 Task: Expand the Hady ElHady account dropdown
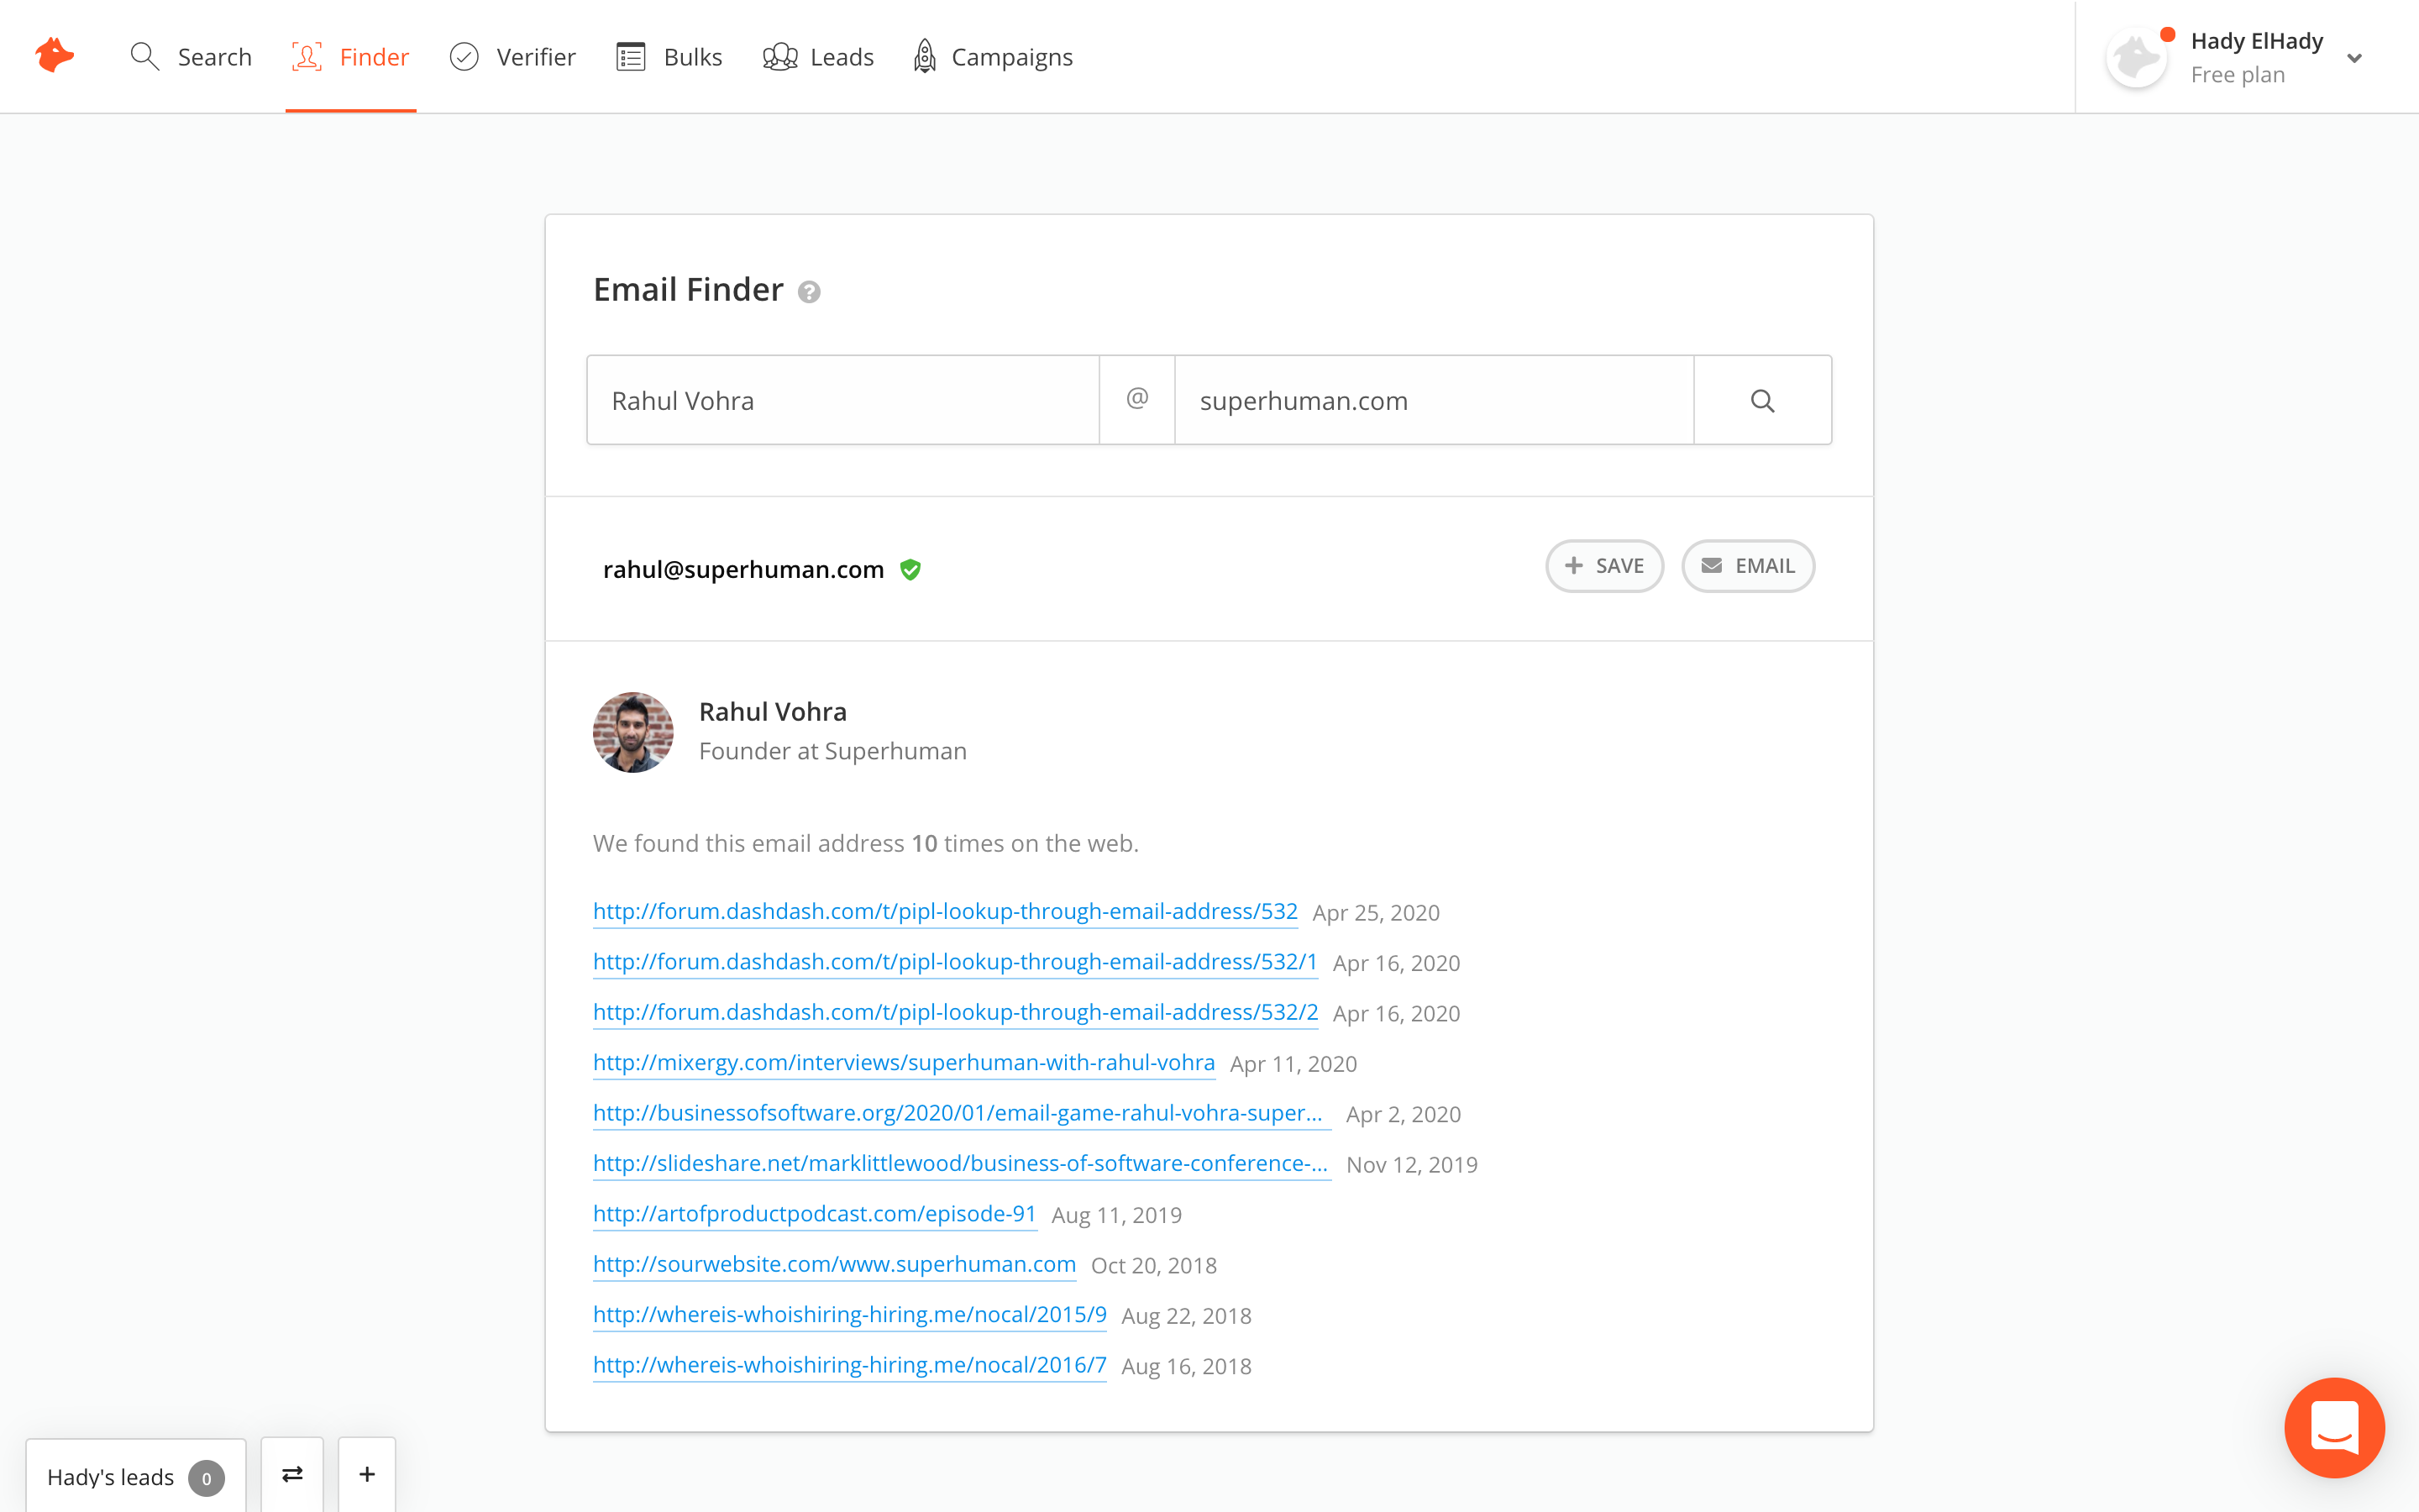coord(2354,58)
